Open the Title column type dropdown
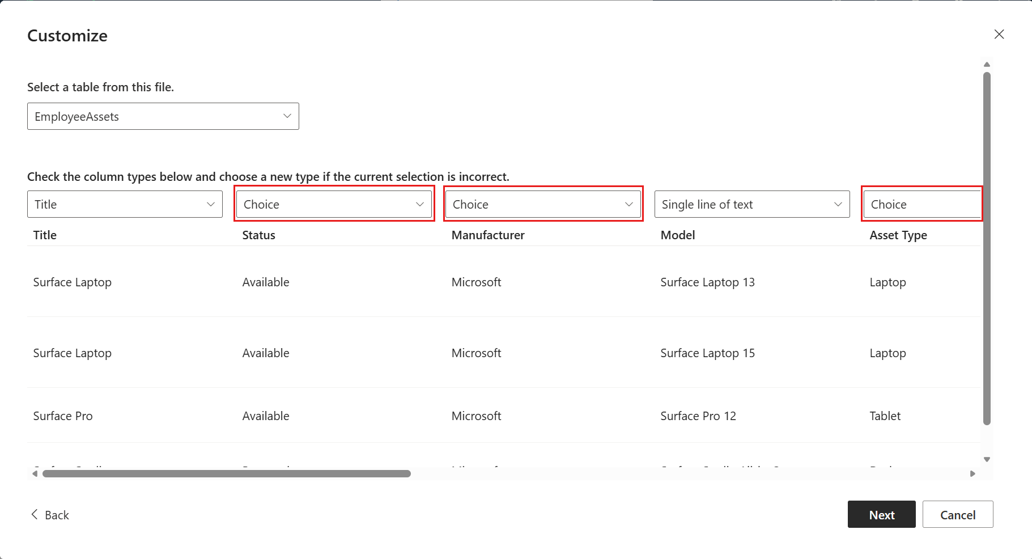 coord(125,204)
